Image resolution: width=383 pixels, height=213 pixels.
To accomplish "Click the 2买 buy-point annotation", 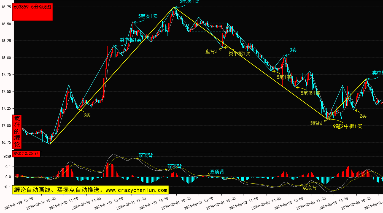I will pyautogui.click(x=363, y=116).
